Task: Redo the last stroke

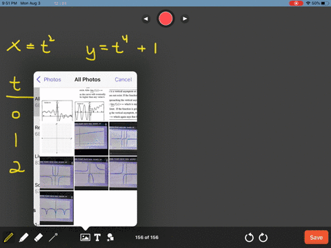Action: pos(263,238)
